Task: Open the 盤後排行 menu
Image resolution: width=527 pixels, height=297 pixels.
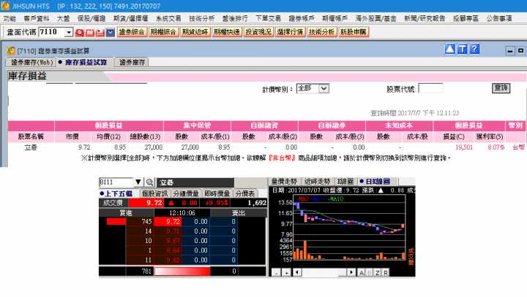Action: (235, 18)
